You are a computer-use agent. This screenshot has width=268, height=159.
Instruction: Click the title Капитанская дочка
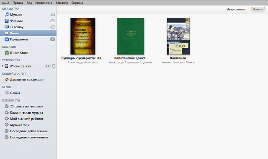click(x=130, y=58)
